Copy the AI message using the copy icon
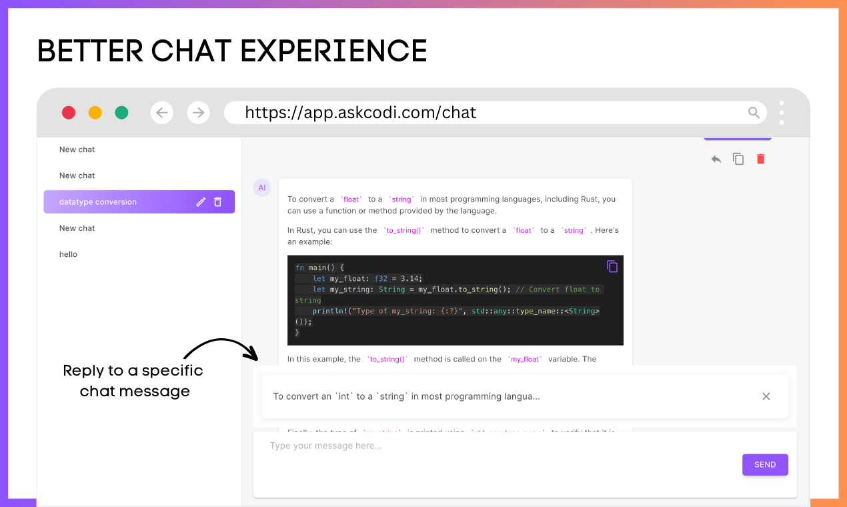Viewport: 847px width, 507px height. pos(738,159)
